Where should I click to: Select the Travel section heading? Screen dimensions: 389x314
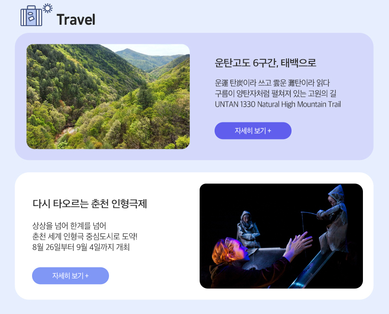click(76, 20)
